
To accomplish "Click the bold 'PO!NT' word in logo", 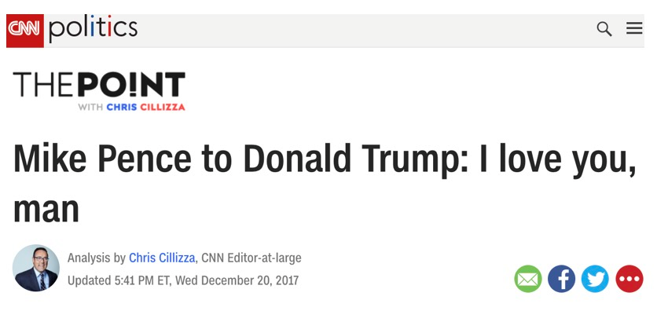I will (x=131, y=85).
